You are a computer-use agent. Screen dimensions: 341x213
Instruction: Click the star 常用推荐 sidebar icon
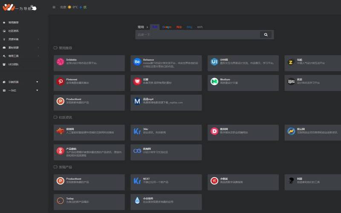tap(4, 23)
